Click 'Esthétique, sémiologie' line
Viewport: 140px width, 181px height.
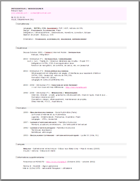click(x=41, y=132)
